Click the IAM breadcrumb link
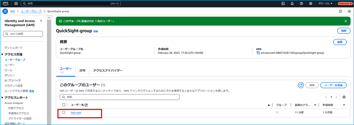The image size is (354, 125). point(12,11)
